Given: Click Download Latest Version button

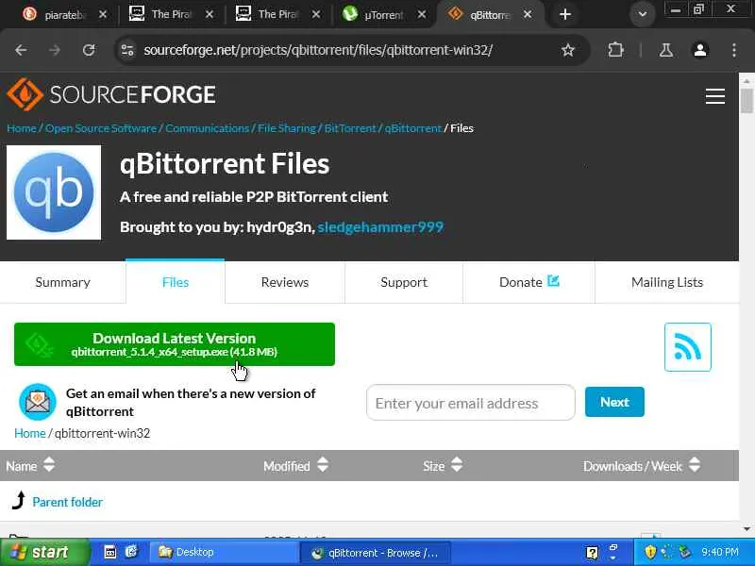Looking at the screenshot, I should coord(175,344).
